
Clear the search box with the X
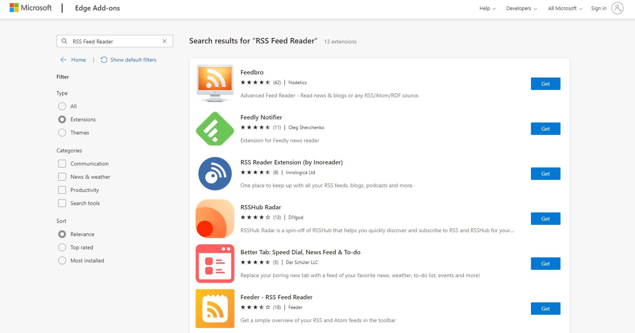[164, 41]
